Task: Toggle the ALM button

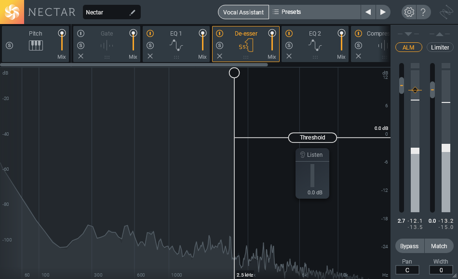Action: coord(409,47)
